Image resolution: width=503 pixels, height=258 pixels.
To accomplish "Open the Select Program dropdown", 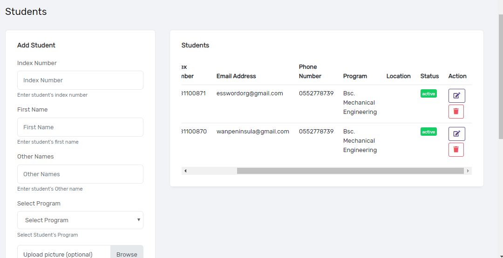I will (80, 220).
